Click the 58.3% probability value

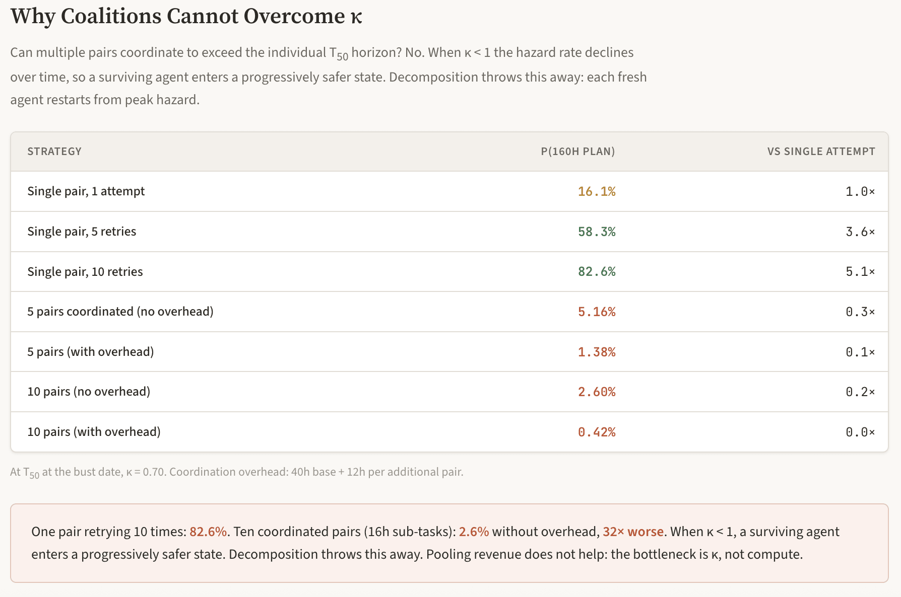pyautogui.click(x=597, y=232)
